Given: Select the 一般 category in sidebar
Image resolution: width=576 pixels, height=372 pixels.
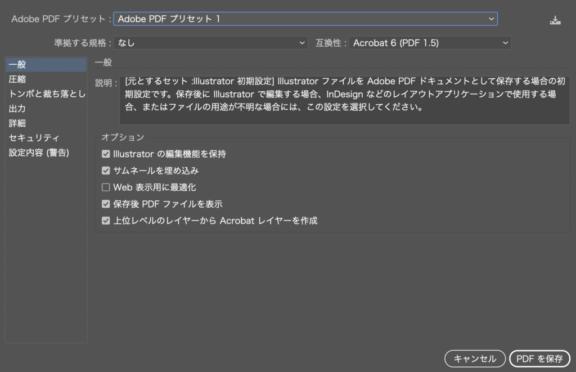Looking at the screenshot, I should point(17,65).
